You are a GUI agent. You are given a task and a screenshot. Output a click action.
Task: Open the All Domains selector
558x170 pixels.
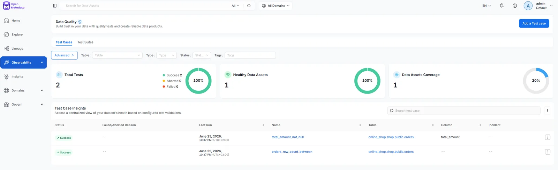pos(276,6)
